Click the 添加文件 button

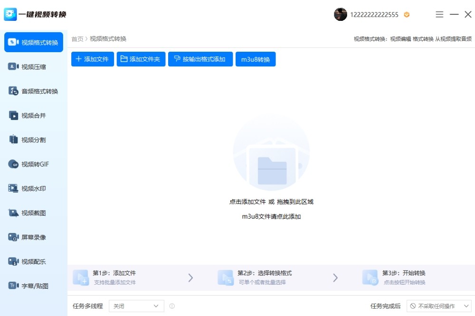92,59
